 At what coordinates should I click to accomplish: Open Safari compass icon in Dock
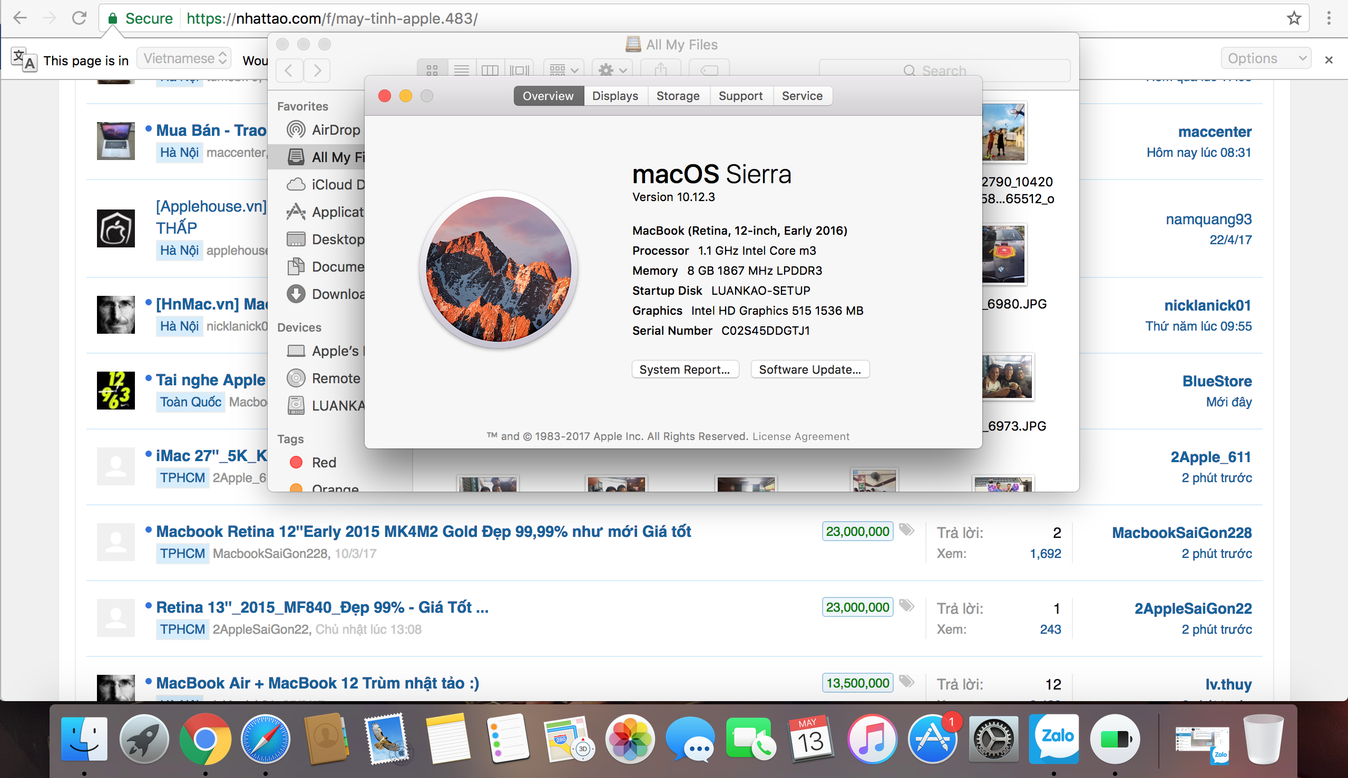pyautogui.click(x=265, y=739)
